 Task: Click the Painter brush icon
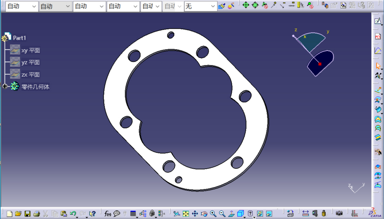(221, 6)
